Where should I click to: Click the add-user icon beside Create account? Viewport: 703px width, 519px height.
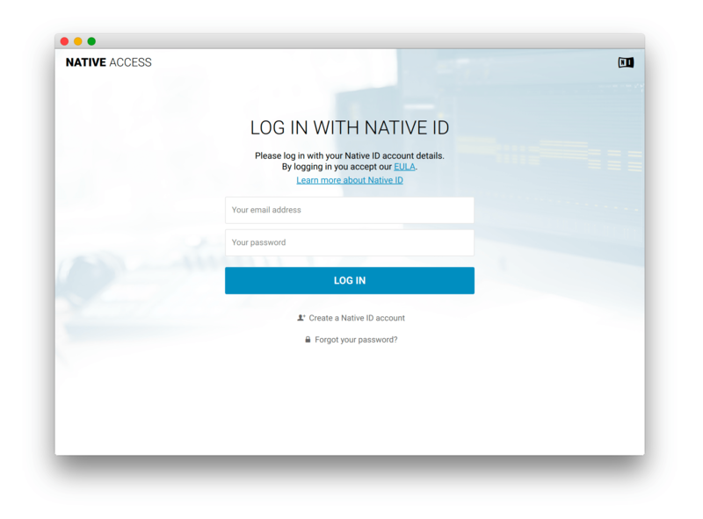(x=301, y=318)
